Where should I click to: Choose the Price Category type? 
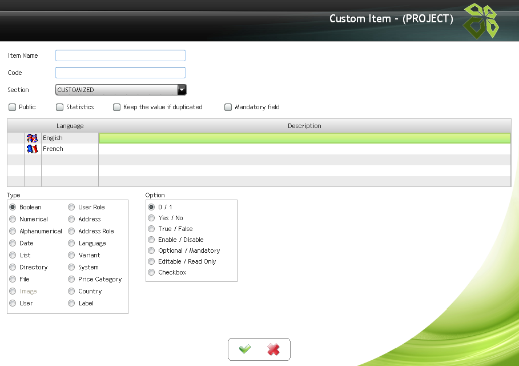click(71, 279)
